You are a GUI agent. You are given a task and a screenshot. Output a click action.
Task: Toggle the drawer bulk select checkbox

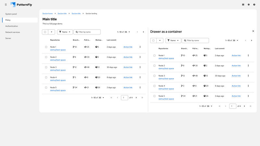tap(153, 40)
